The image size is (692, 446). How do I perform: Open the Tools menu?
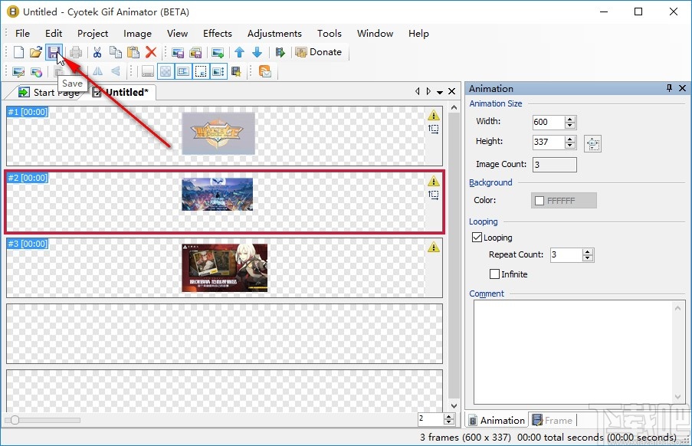(330, 34)
